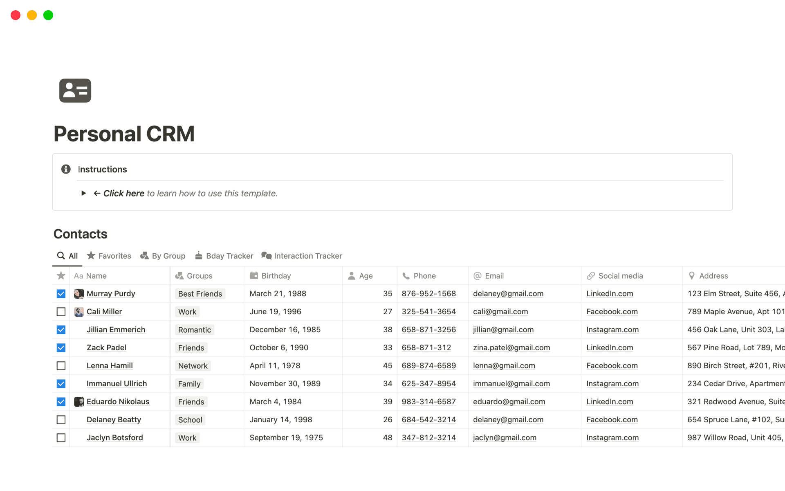Click the calendar icon on the Birthday column

[253, 275]
